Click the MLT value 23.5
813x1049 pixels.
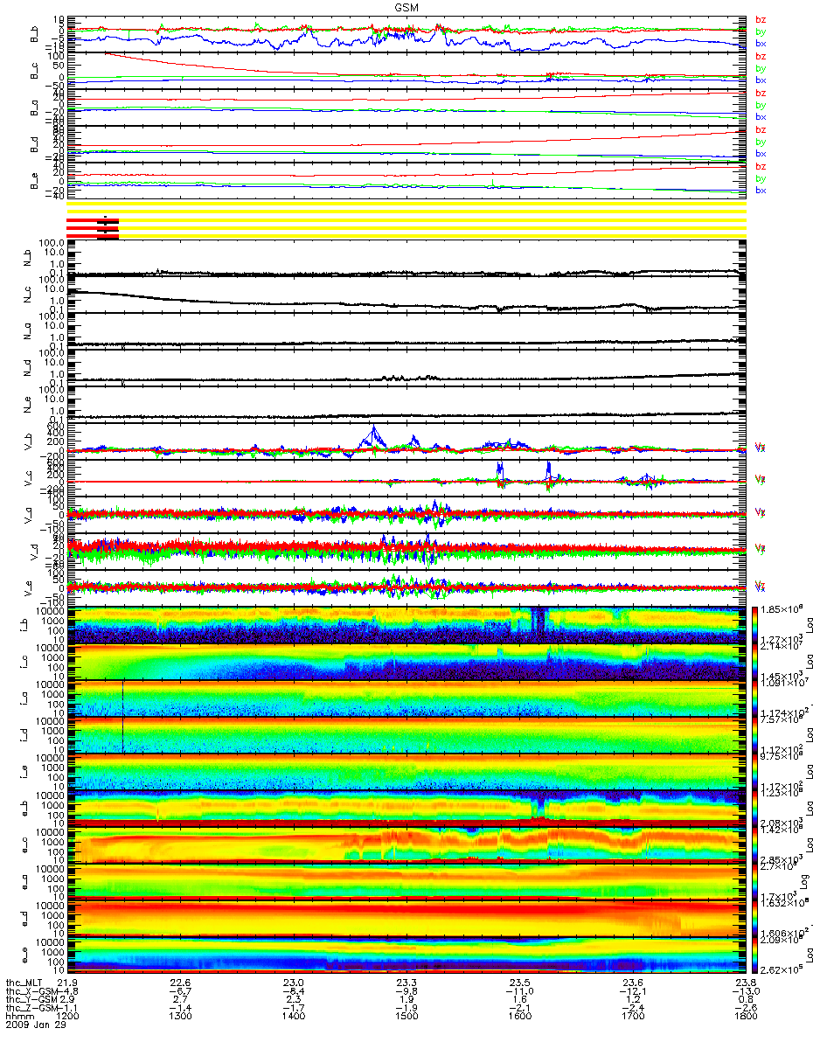coord(519,982)
